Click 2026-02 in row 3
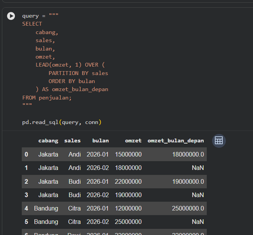 point(97,195)
